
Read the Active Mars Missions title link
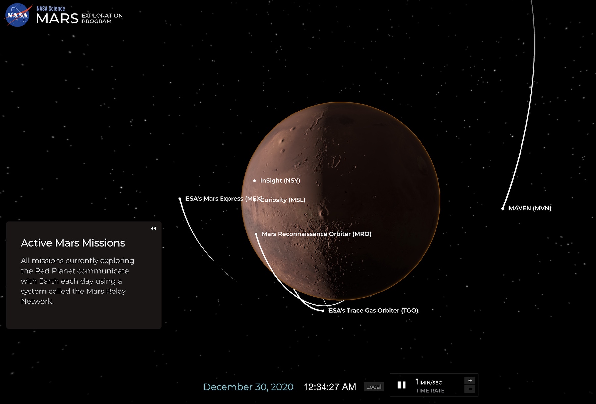pyautogui.click(x=73, y=243)
